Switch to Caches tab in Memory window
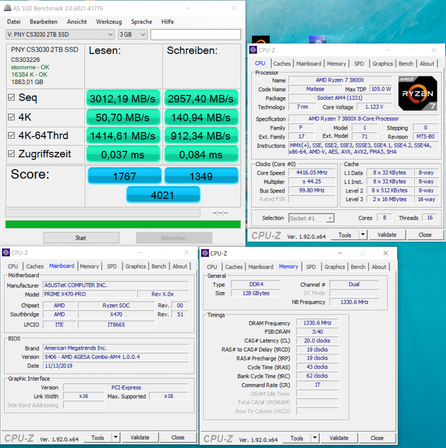Screen dimensions: 446x448 click(234, 267)
